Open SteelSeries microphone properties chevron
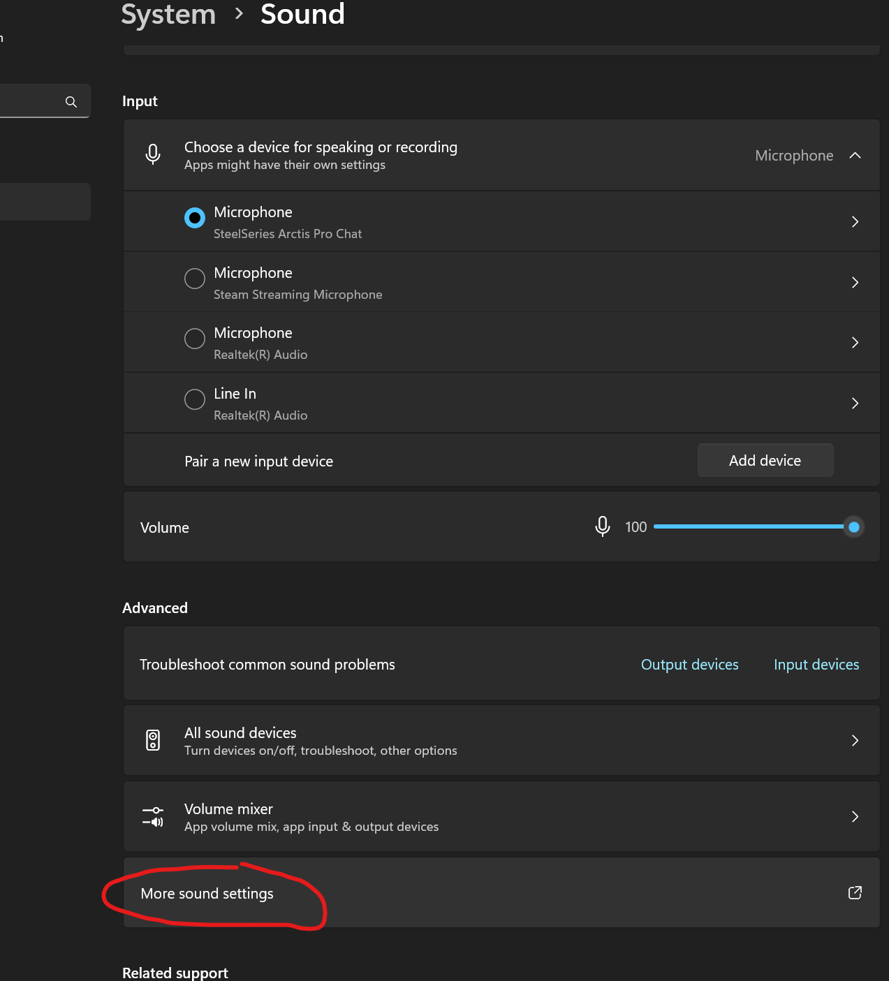Screen dimensions: 889x981 [855, 222]
